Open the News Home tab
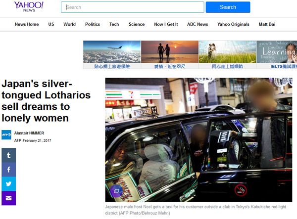This screenshot has height=219, width=297. click(27, 24)
